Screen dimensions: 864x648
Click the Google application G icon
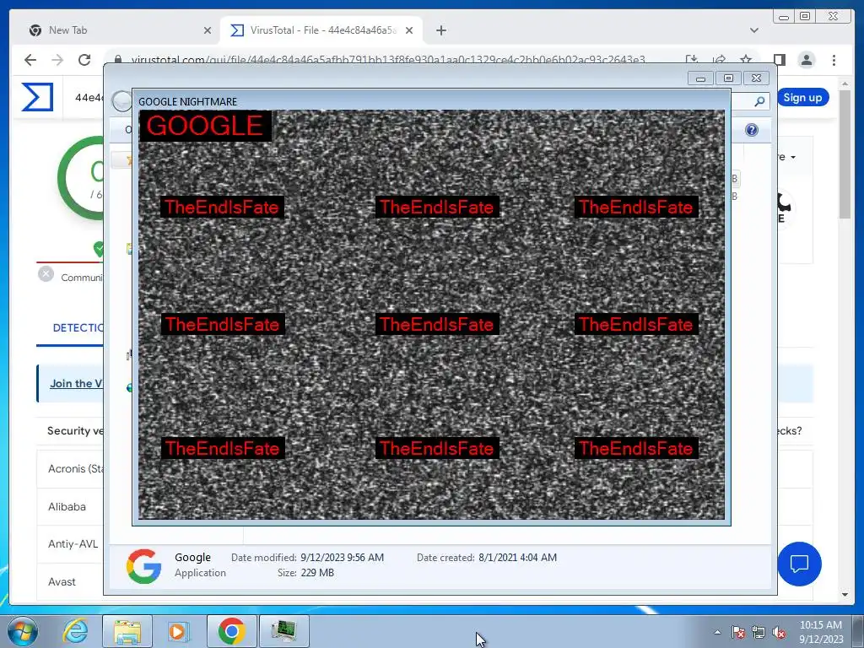[143, 565]
